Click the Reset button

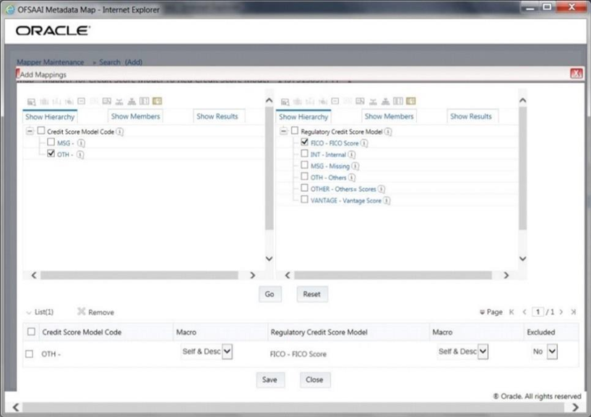coord(311,294)
